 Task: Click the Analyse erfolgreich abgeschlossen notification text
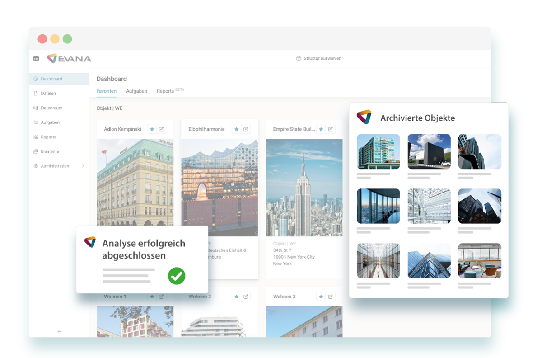[x=144, y=249]
